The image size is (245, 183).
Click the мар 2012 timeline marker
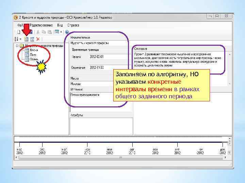click(19, 151)
